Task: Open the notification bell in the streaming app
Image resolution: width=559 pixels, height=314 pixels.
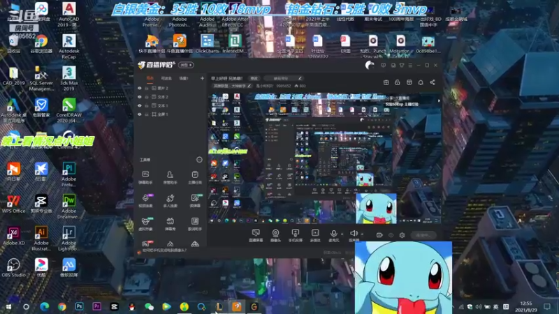Action: (421, 82)
